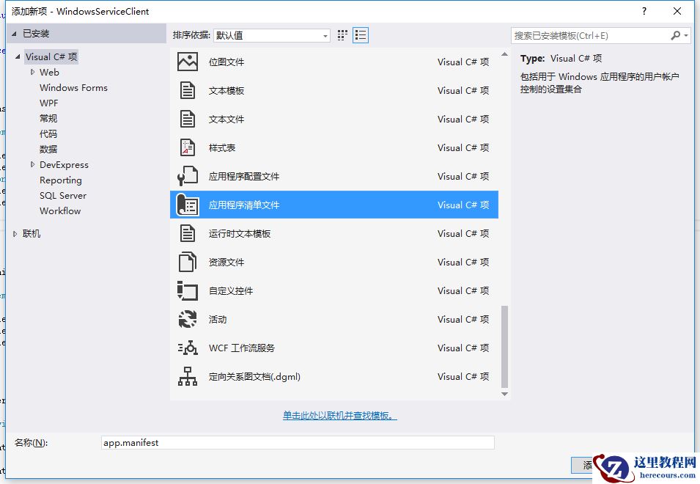Image resolution: width=700 pixels, height=484 pixels.
Task: Choose the 定向关系图文档(.dgml) icon
Action: (188, 376)
